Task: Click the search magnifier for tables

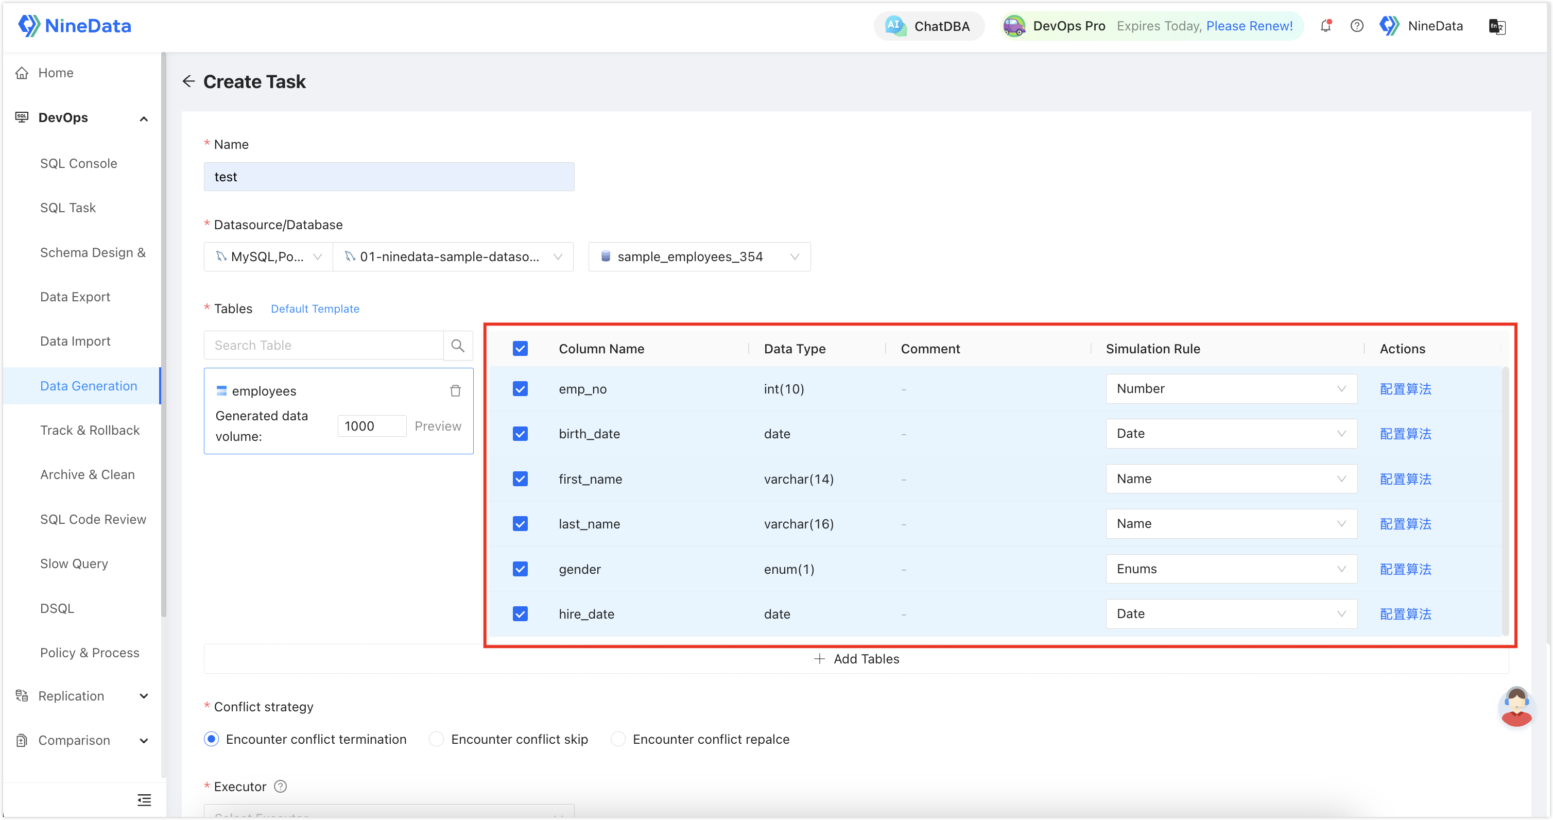Action: [x=458, y=346]
